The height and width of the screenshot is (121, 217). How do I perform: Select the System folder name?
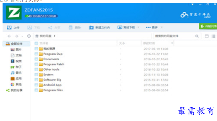[x=48, y=75]
